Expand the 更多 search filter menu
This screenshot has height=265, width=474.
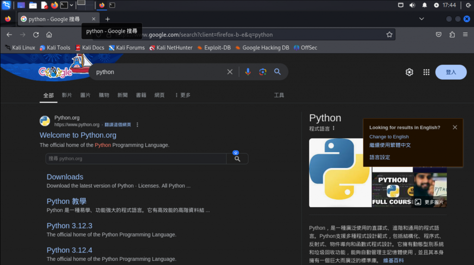(x=182, y=95)
